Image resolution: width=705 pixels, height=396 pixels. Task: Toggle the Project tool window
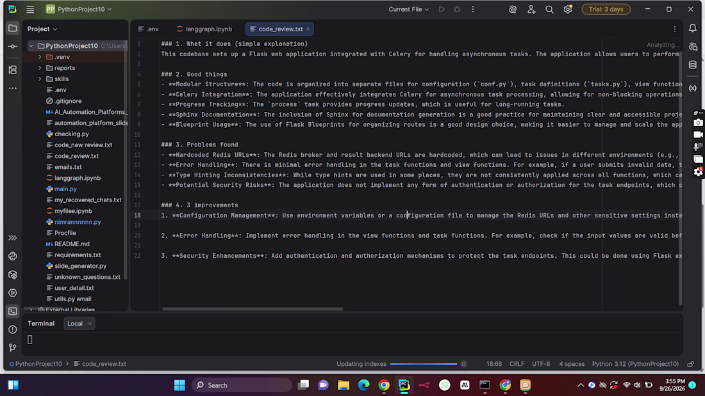pos(13,28)
